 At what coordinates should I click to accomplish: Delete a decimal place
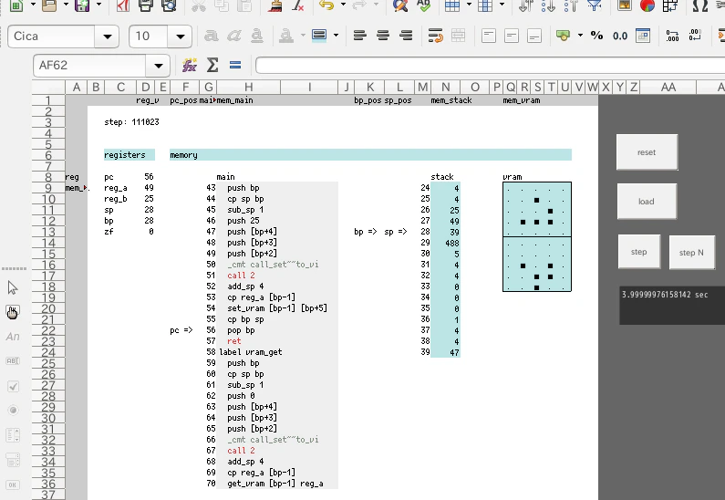(x=695, y=36)
